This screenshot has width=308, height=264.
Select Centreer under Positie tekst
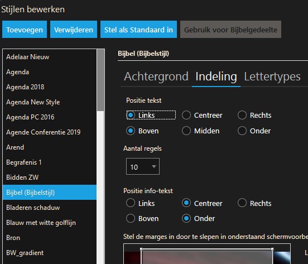[202, 115]
